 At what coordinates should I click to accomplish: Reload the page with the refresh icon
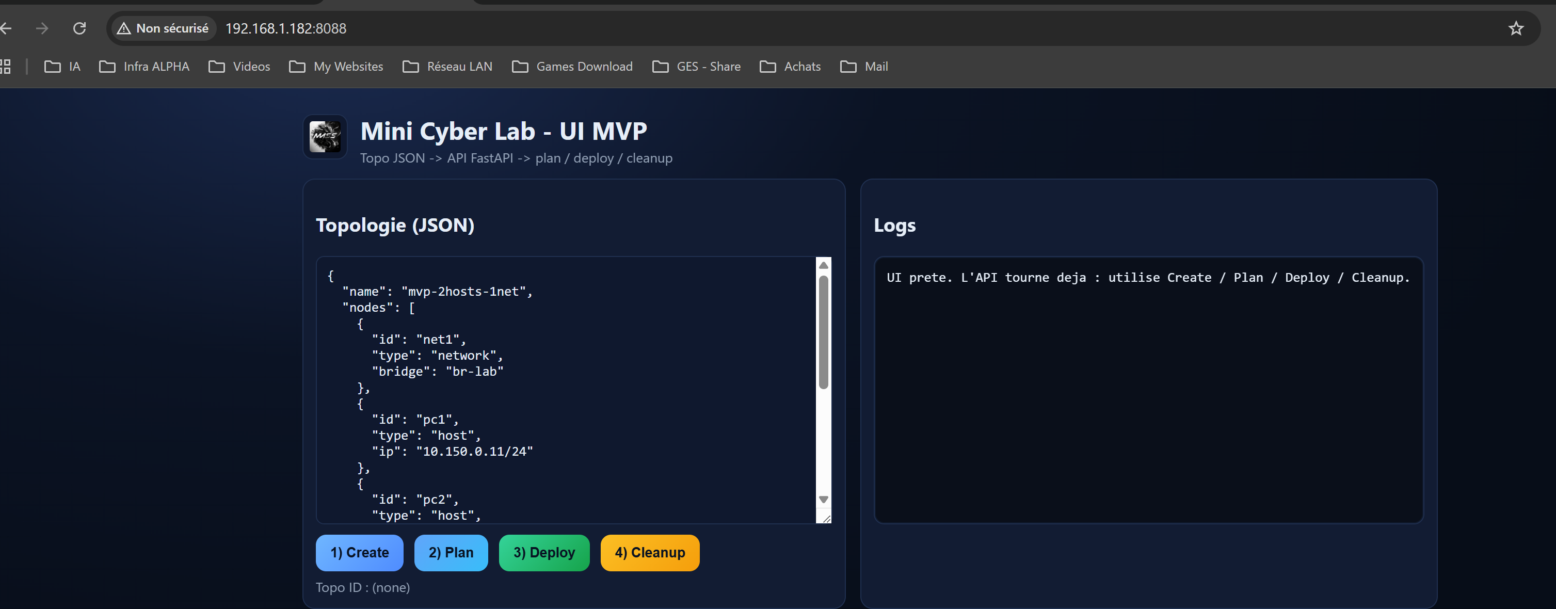click(79, 28)
